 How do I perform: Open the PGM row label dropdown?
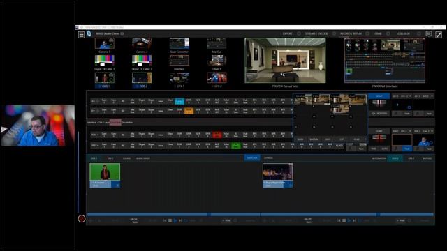95,135
